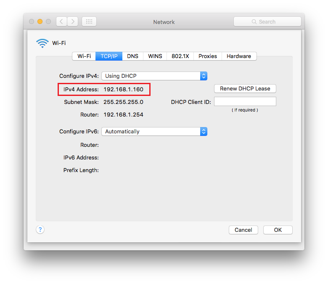
Task: Open the Configure IPv4 dropdown
Action: (154, 76)
